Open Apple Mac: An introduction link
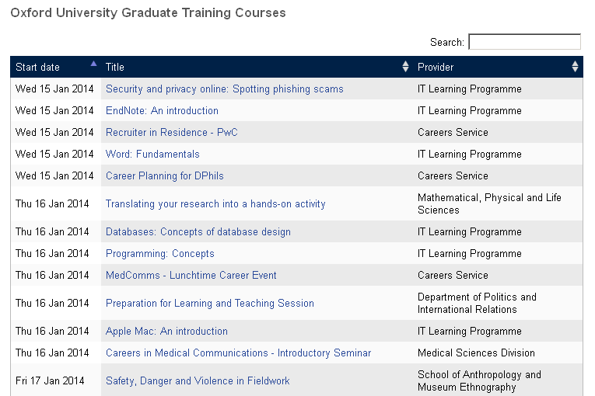Screen dimensions: 595x396 [166, 331]
